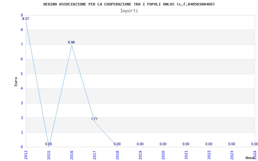Viewport: 258px width, 161px height.
Task: Click the y-axis tick label 2
Action: [x=22, y=118]
